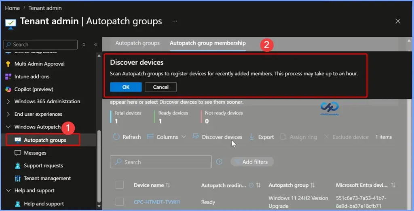Click the Not ready devices count
This screenshot has height=211, width=414.
click(207, 121)
